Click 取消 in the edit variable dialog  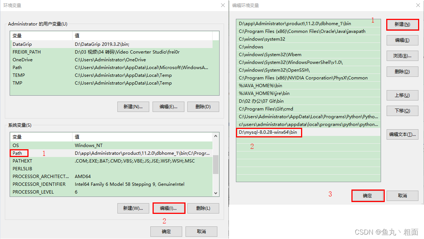[x=403, y=196]
